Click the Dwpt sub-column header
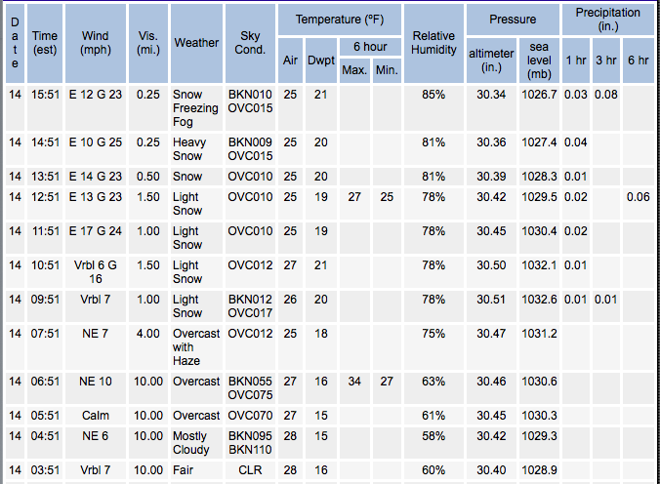Screen dimensions: 660x484 [x=321, y=60]
